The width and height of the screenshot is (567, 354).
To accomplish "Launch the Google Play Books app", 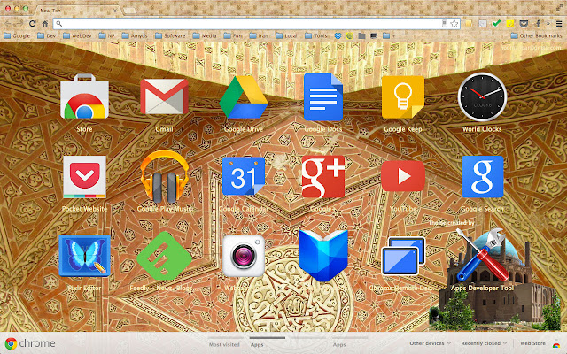I will [323, 256].
